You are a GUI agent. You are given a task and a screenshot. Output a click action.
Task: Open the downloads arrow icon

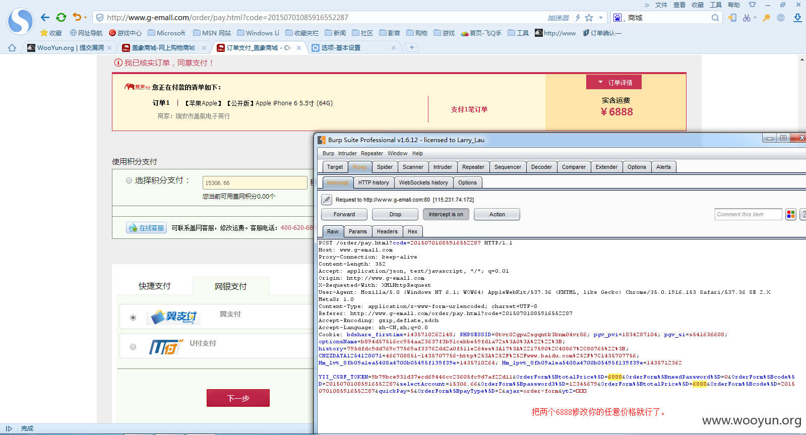coord(797,18)
